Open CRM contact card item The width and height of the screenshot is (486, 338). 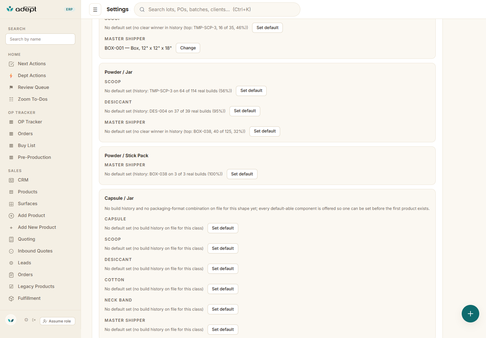40,180
